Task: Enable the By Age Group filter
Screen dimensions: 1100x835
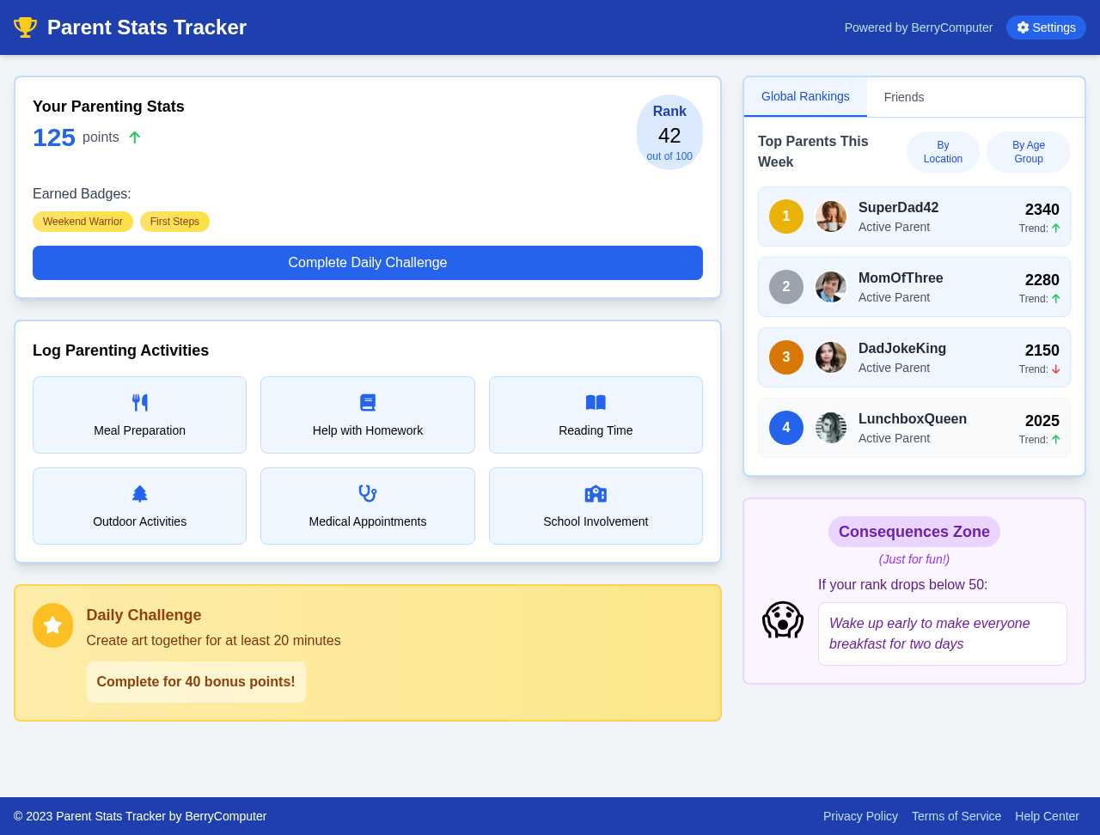Action: point(1028,151)
